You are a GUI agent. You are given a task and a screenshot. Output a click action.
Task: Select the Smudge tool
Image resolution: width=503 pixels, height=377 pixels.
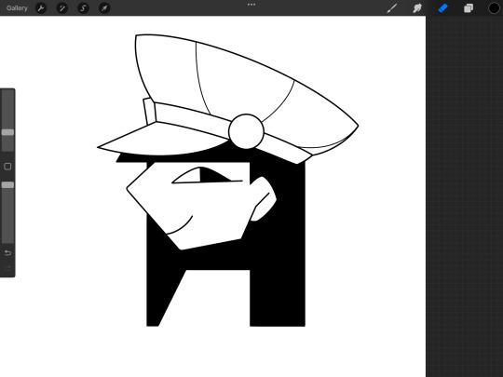pos(417,8)
